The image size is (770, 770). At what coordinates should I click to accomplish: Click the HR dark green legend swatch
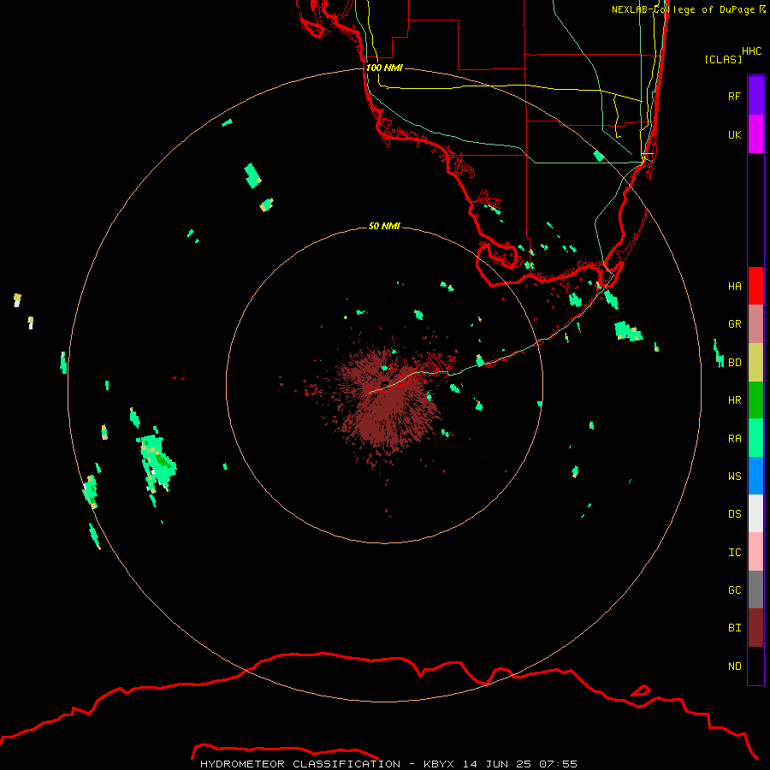(x=755, y=400)
